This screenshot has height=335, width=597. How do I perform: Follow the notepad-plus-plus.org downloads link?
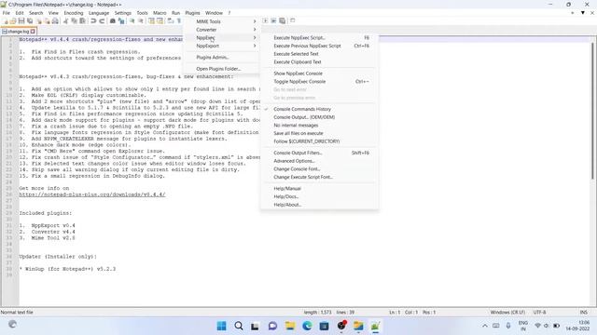pos(92,194)
